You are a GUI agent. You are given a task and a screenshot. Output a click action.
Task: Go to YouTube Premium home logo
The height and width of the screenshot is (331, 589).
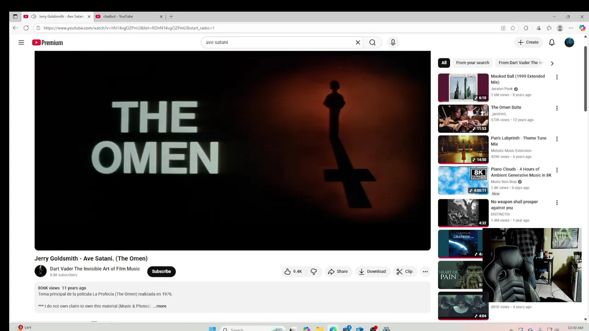[x=47, y=42]
